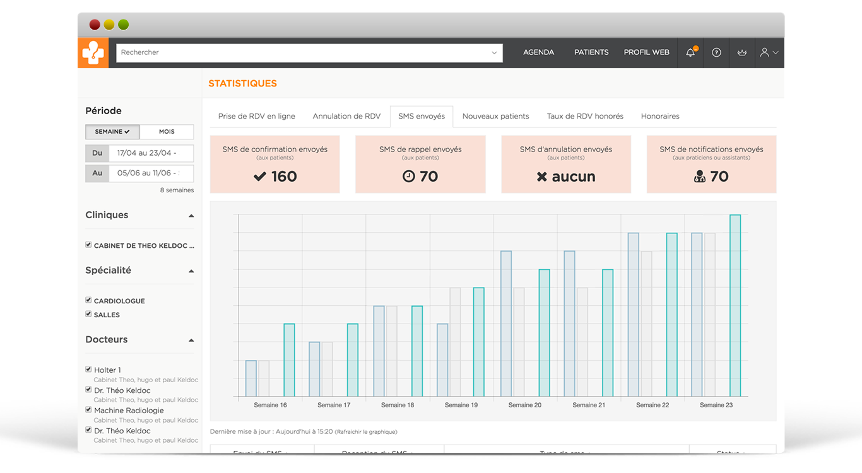The height and width of the screenshot is (473, 862).
Task: Click the Du start date field
Action: tap(151, 153)
